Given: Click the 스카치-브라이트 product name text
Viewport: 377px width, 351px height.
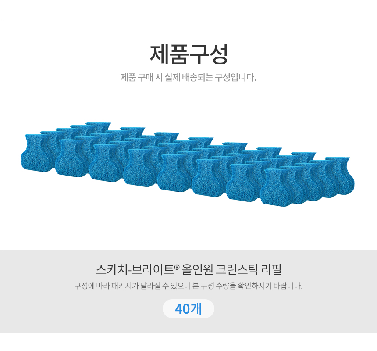Looking at the screenshot, I should [x=135, y=269].
